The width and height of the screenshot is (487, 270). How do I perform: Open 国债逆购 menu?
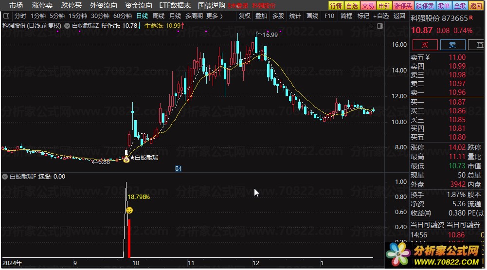pyautogui.click(x=212, y=5)
